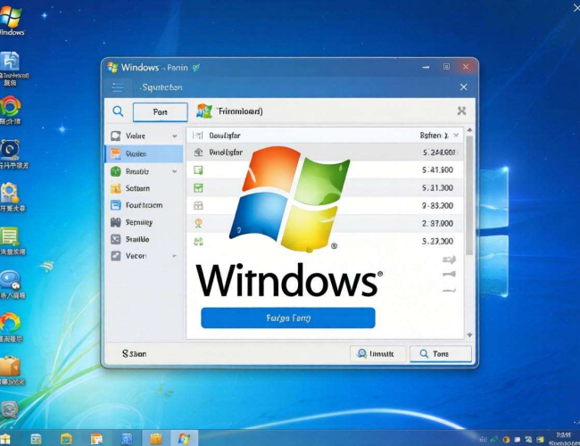
Task: Select the Siguneban header tab
Action: [162, 87]
